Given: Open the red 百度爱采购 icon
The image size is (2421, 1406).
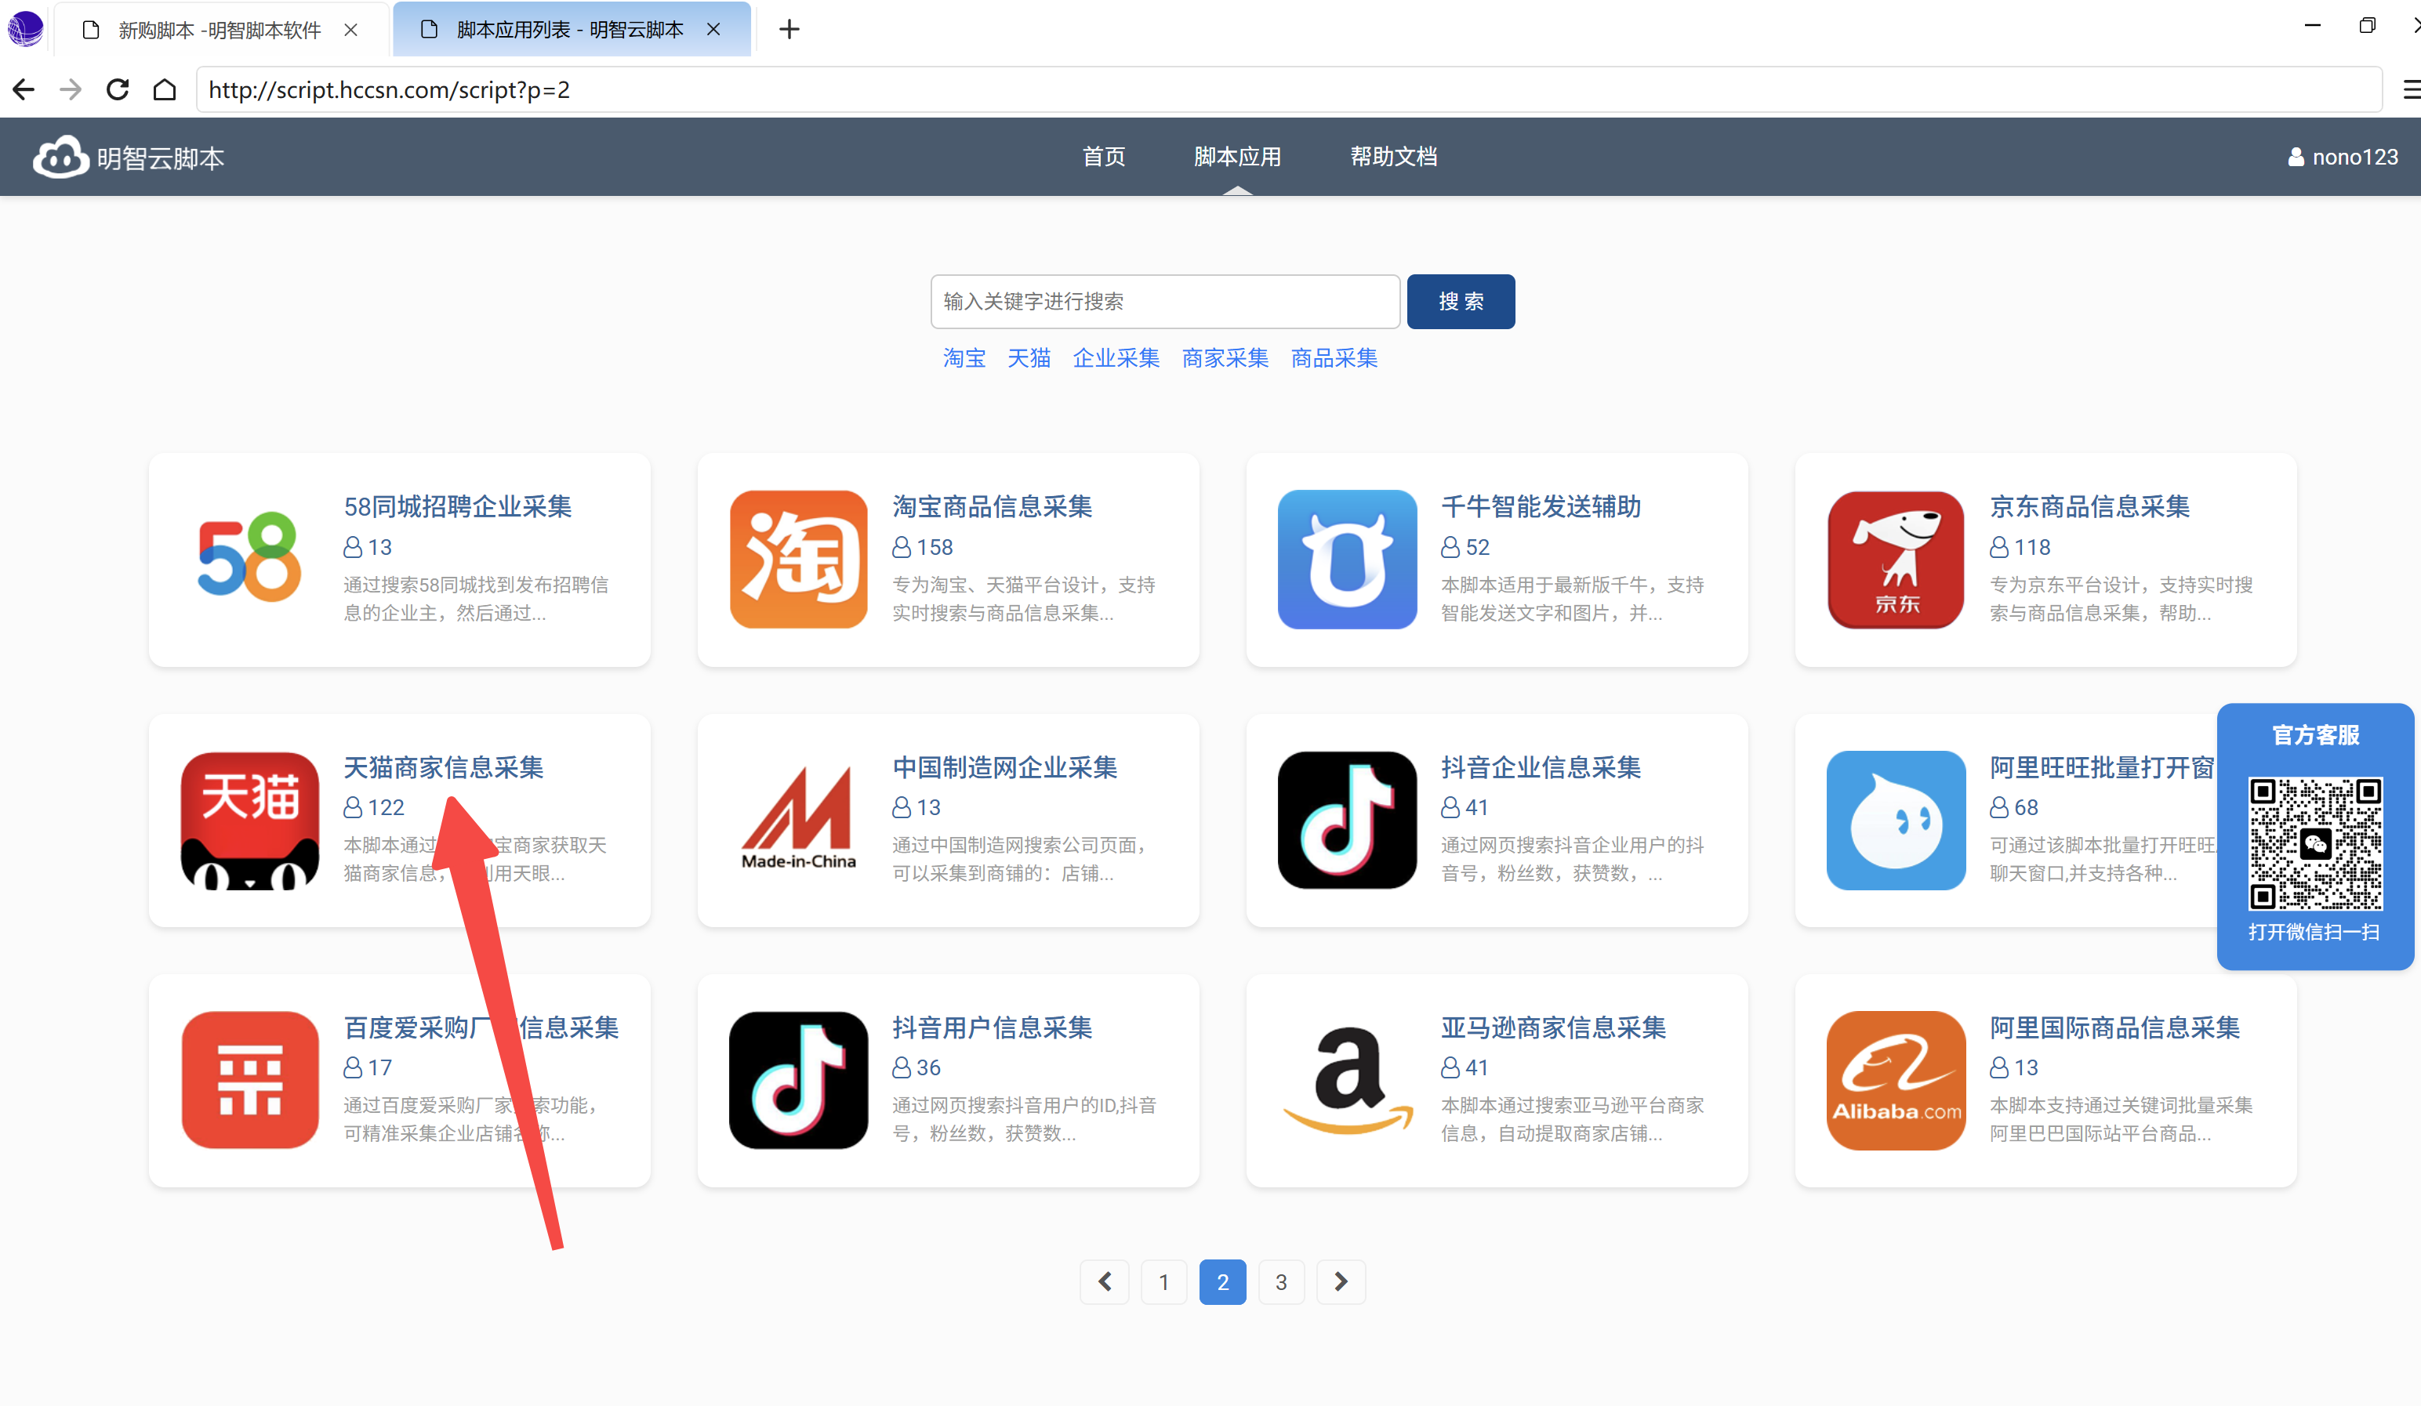Looking at the screenshot, I should (250, 1081).
